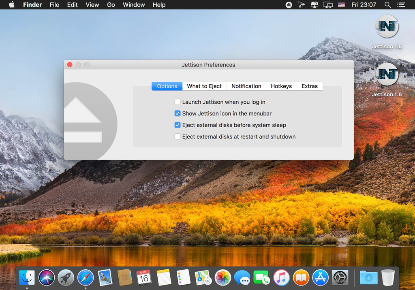Screen dimensions: 415x290
Task: Open Launchpad from the Dock
Action: pos(66,277)
